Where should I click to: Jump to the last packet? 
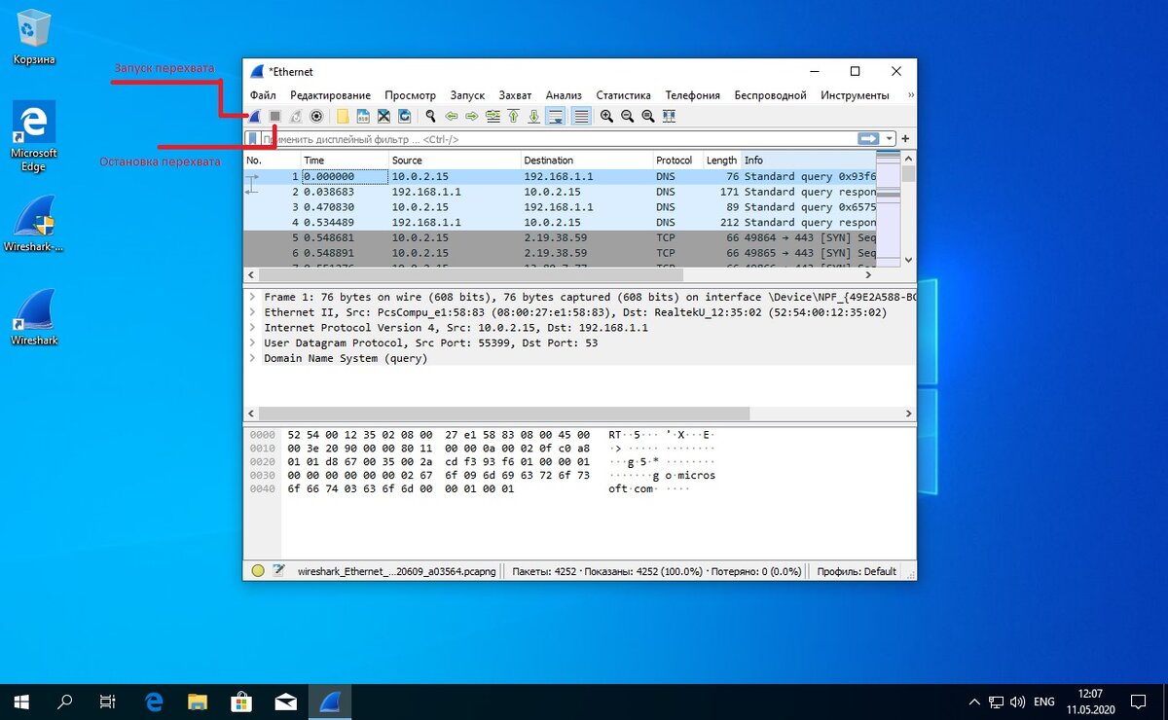tap(533, 117)
